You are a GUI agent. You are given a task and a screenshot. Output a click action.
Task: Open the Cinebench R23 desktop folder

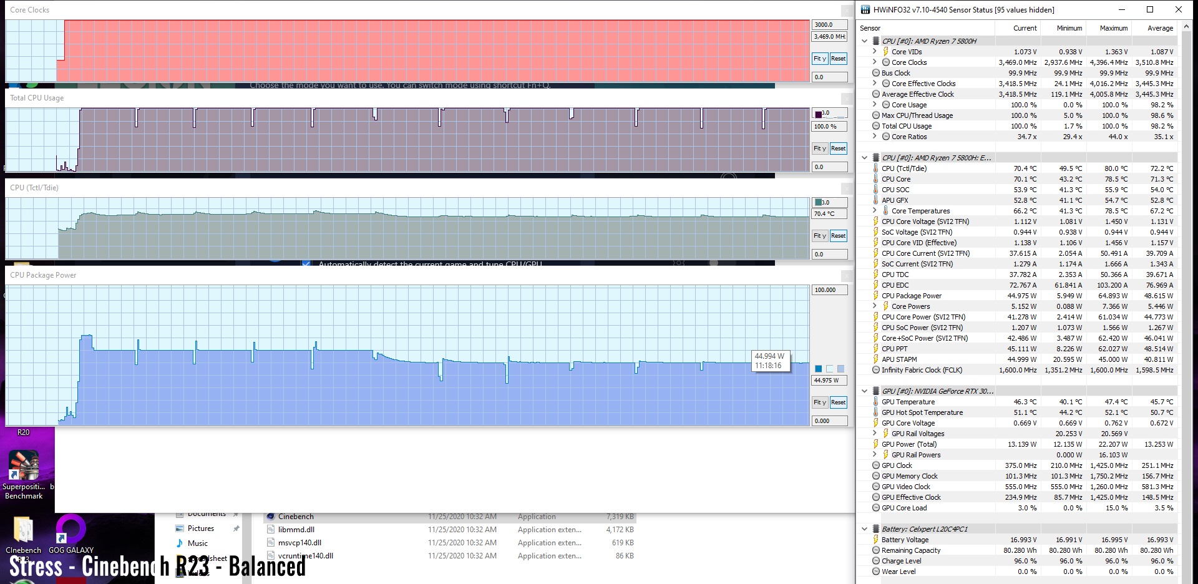pos(24,530)
